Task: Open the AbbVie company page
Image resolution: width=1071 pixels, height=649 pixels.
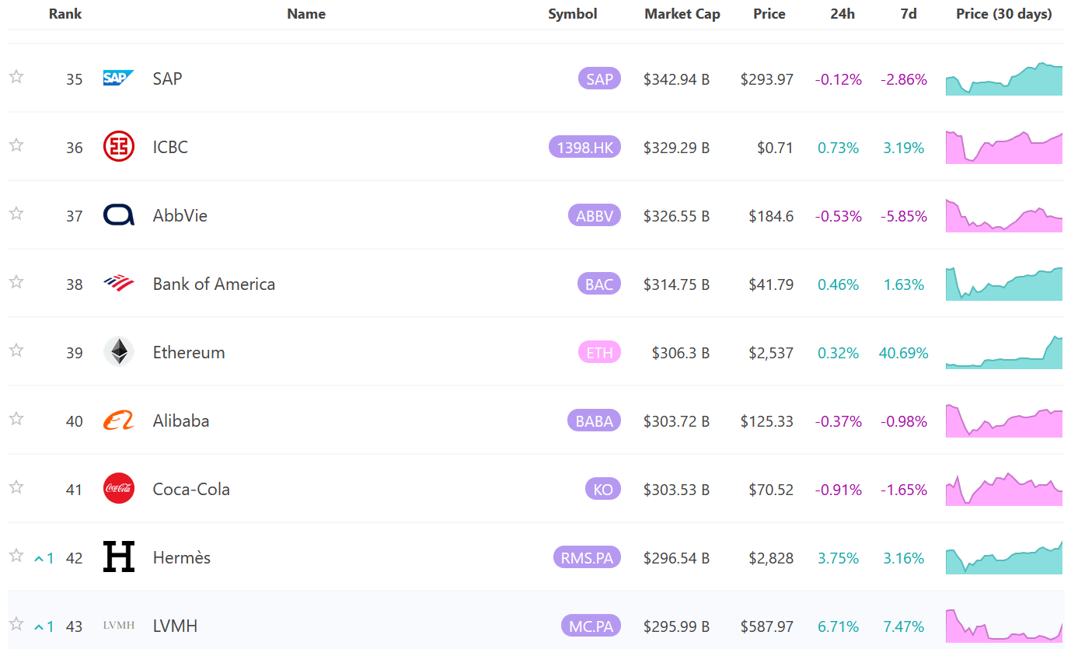Action: coord(180,215)
